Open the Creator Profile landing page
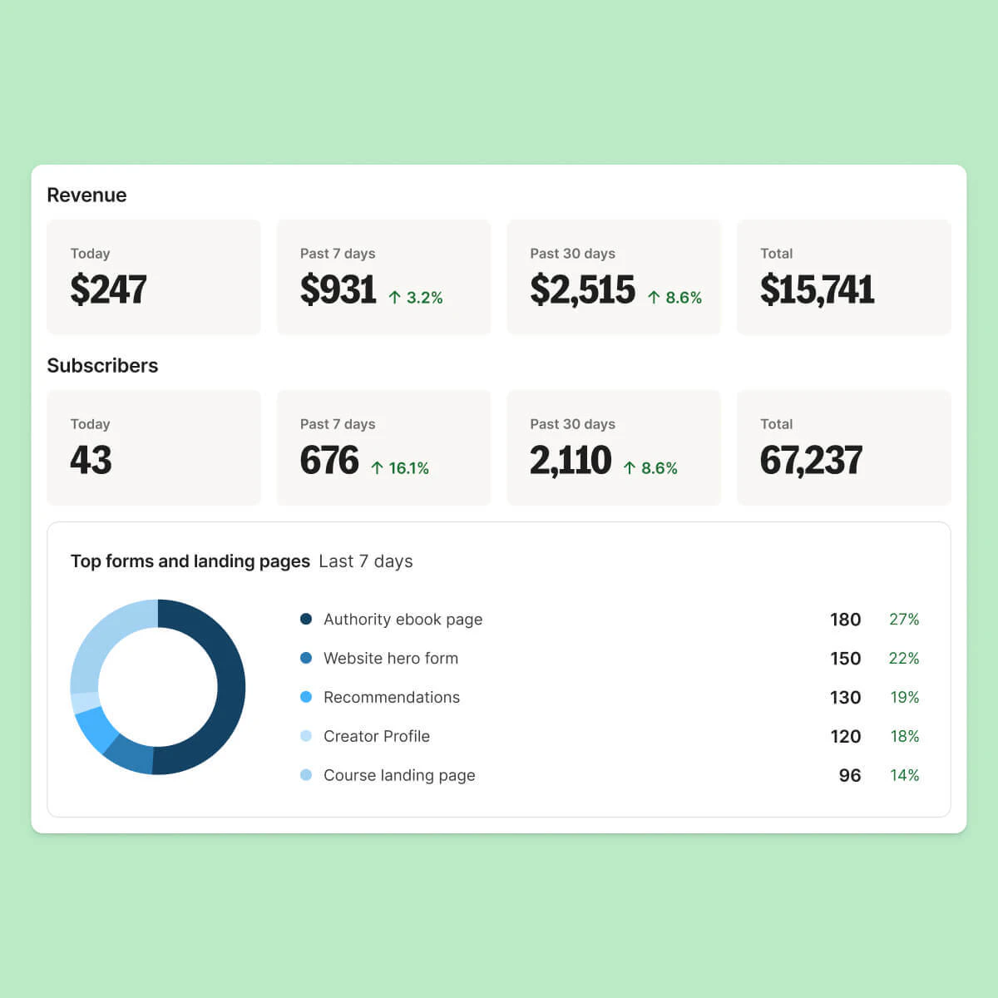The height and width of the screenshot is (998, 998). 376,736
